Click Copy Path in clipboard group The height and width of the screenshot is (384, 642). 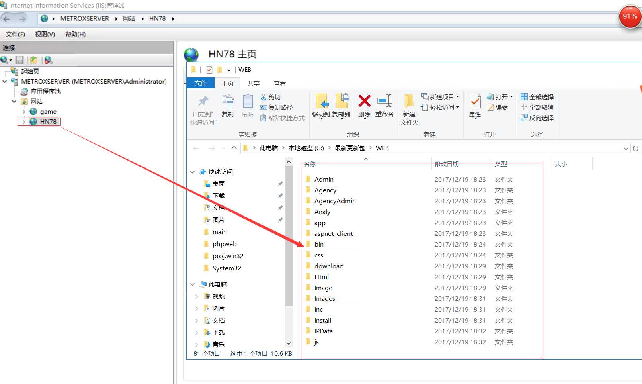click(276, 107)
